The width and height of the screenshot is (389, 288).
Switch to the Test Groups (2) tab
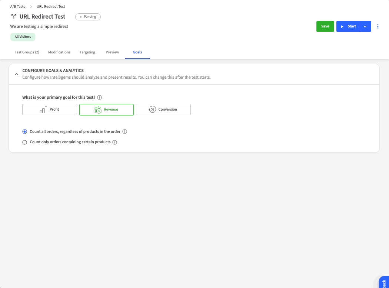(27, 52)
